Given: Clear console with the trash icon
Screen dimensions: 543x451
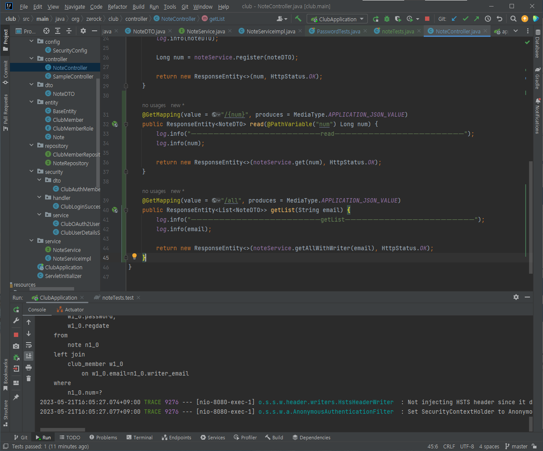Looking at the screenshot, I should [29, 379].
